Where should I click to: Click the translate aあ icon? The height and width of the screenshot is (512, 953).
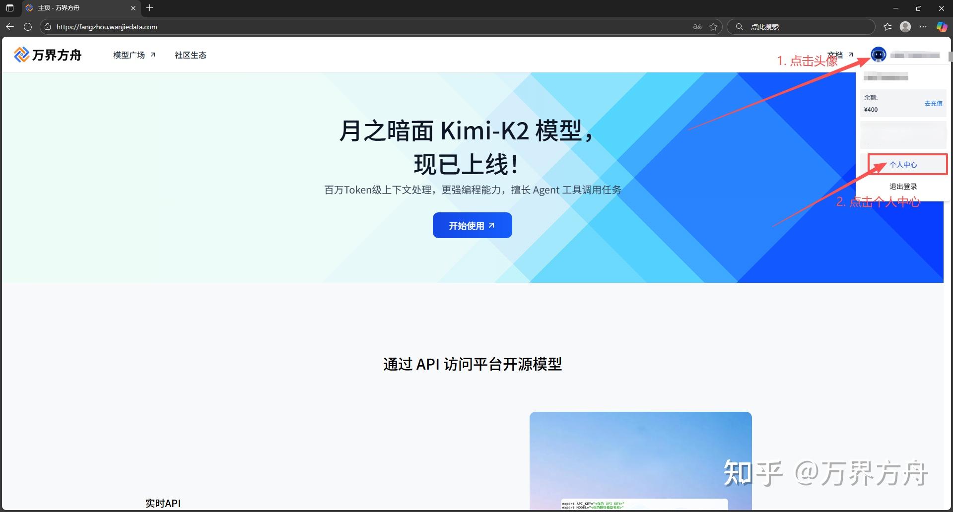pyautogui.click(x=697, y=27)
